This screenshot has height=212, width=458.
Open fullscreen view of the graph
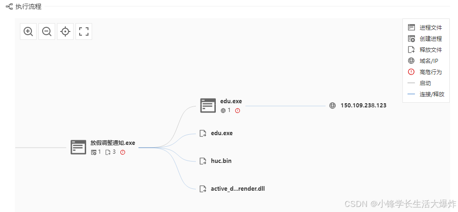tap(84, 31)
